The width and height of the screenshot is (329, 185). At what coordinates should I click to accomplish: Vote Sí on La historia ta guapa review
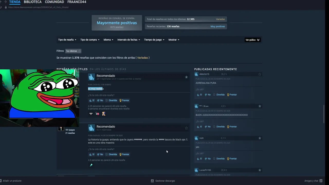pos(92,154)
